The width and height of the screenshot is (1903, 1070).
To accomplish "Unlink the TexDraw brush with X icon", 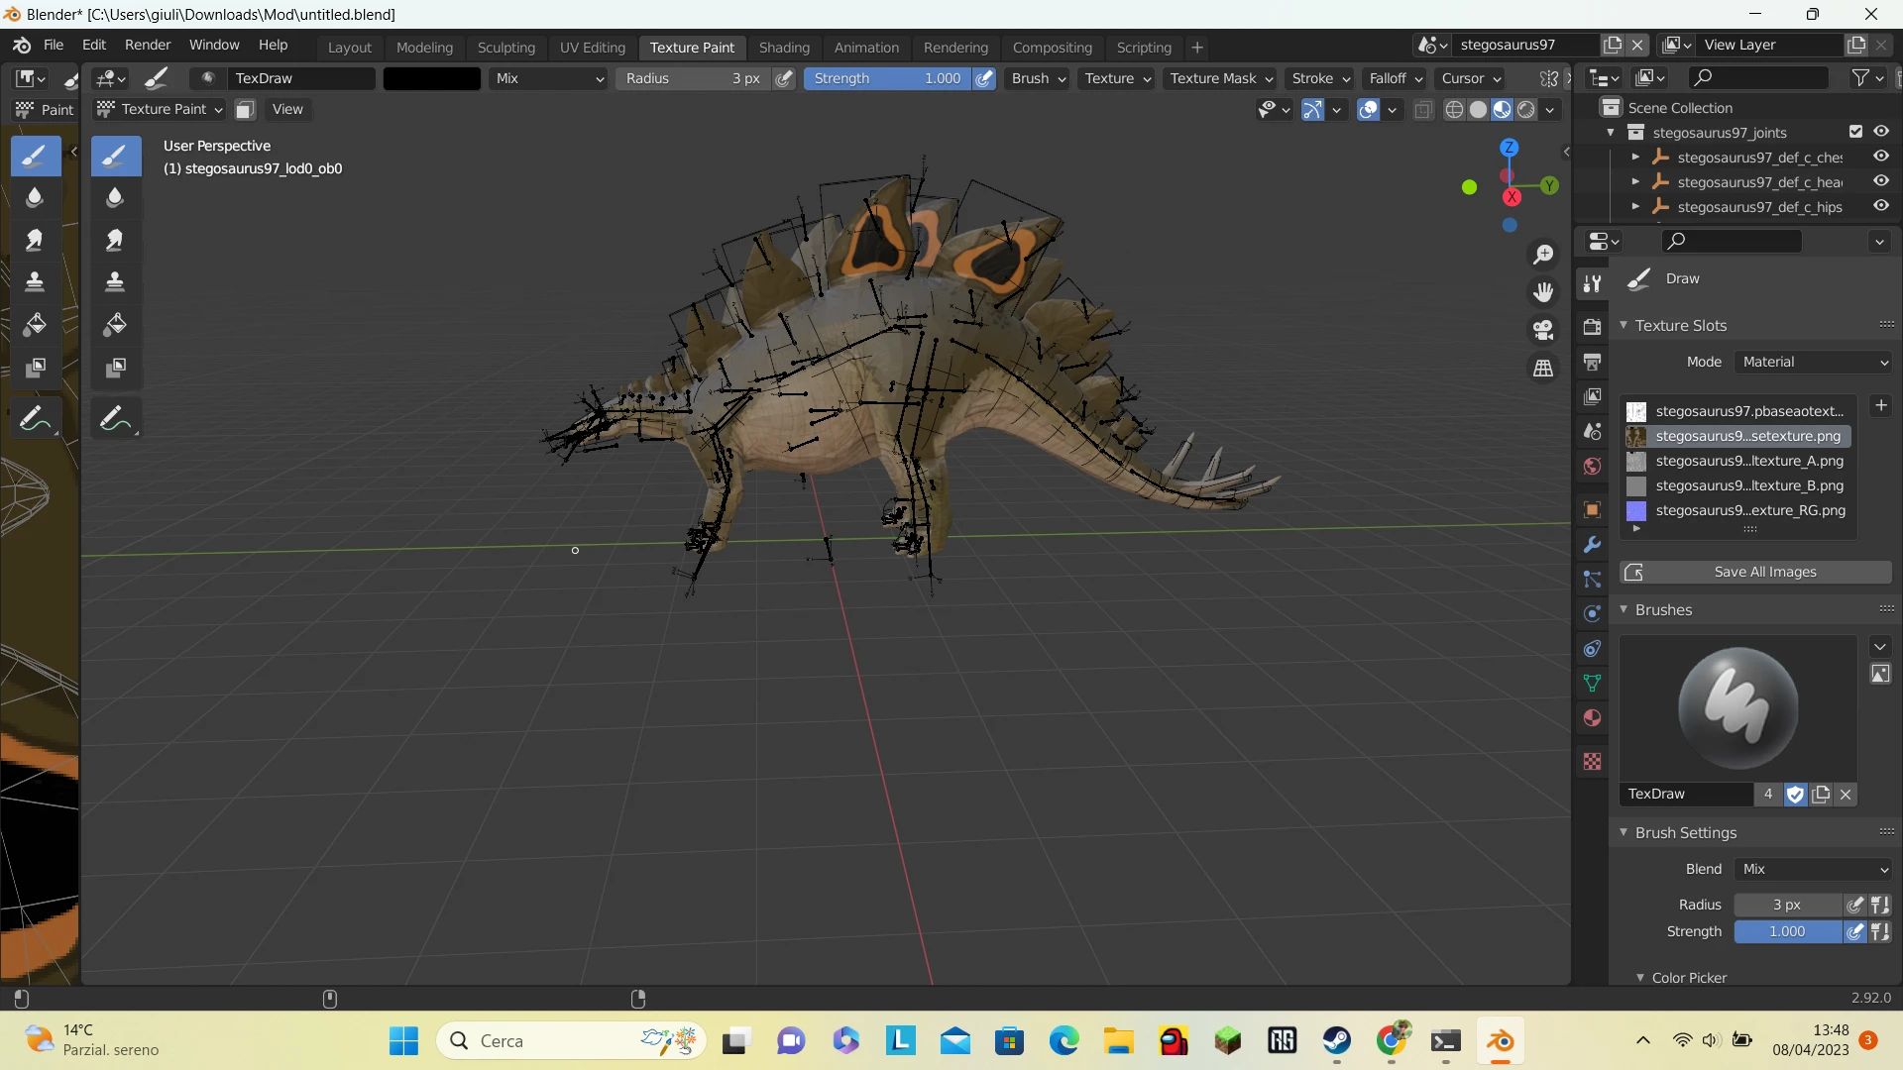I will tap(1846, 794).
